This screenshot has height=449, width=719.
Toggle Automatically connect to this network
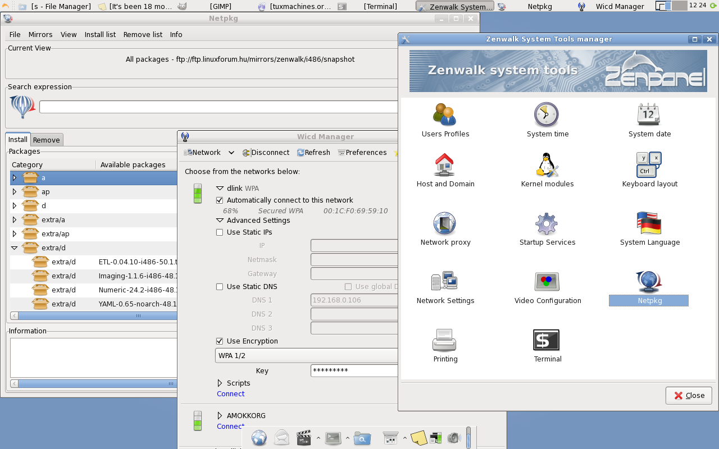coord(220,200)
